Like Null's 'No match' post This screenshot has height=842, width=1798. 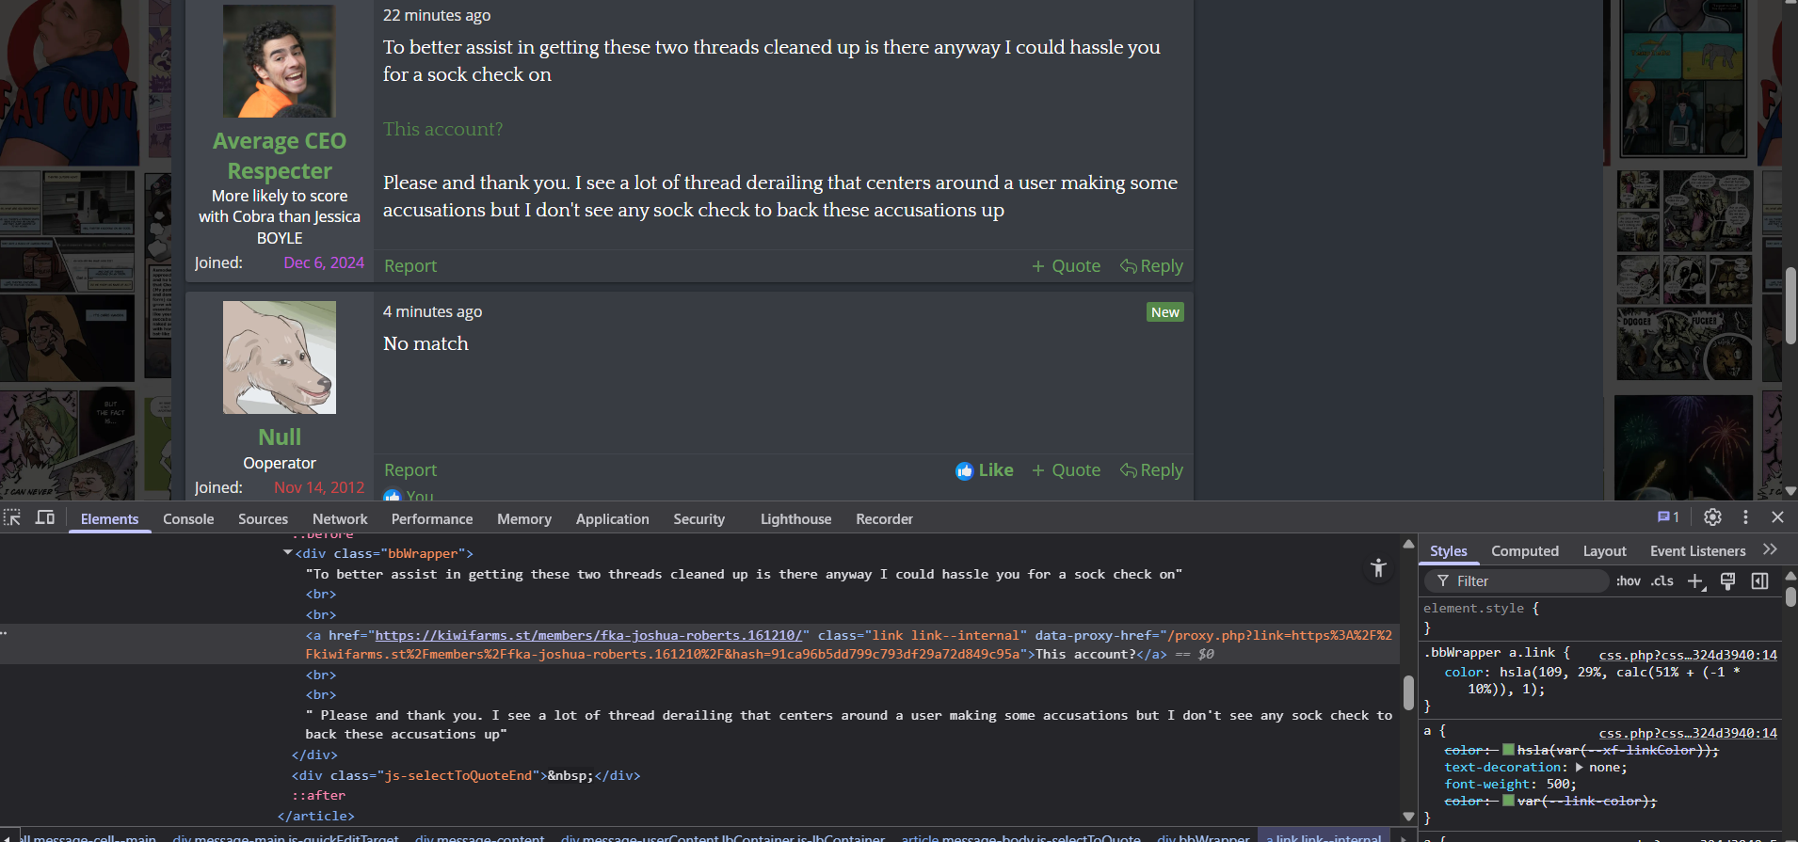tap(985, 470)
